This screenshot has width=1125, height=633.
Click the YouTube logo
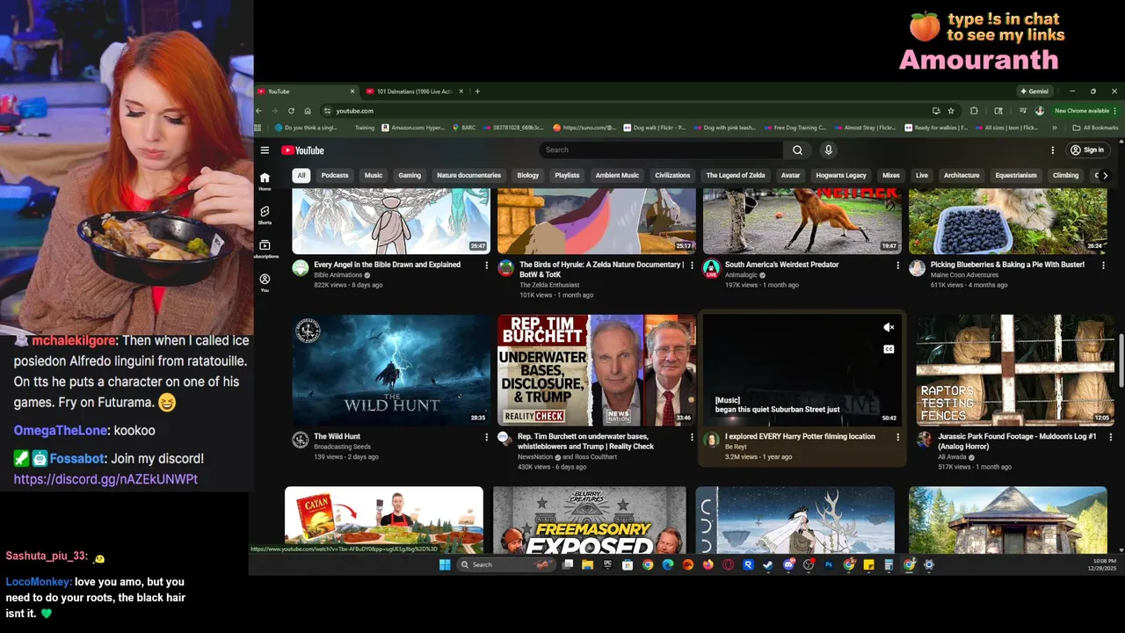[x=302, y=150]
